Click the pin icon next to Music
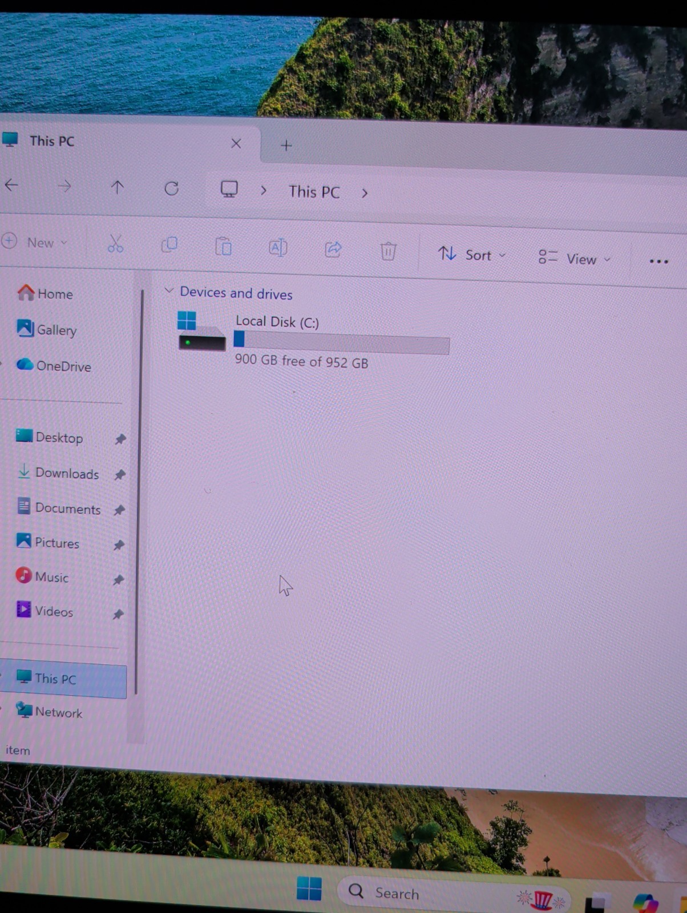The width and height of the screenshot is (687, 913). click(118, 580)
